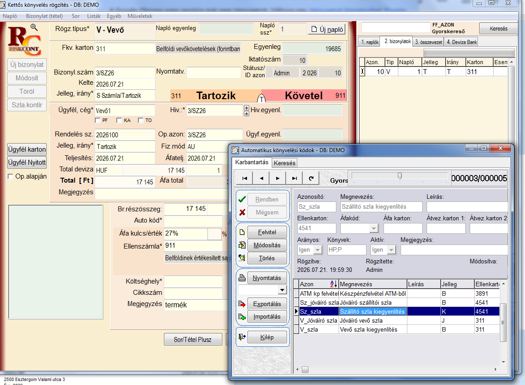Enable the Op.alapján checkbox
The image size is (525, 385).
pos(10,176)
